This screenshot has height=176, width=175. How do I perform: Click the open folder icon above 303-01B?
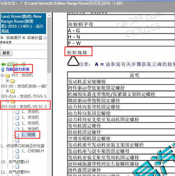13,101
